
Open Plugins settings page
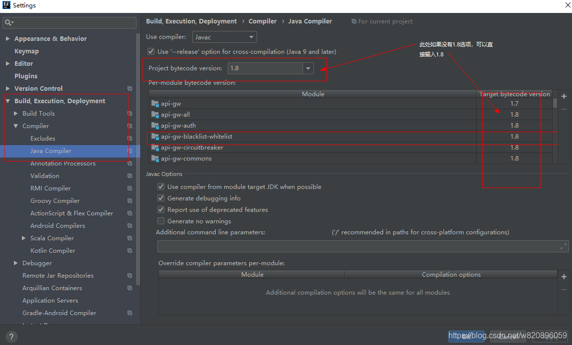pyautogui.click(x=26, y=76)
